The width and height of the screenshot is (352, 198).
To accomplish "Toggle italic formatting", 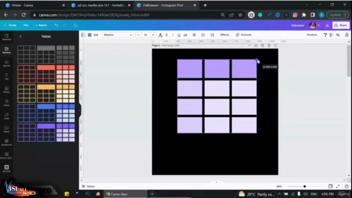I will pyautogui.click(x=173, y=35).
